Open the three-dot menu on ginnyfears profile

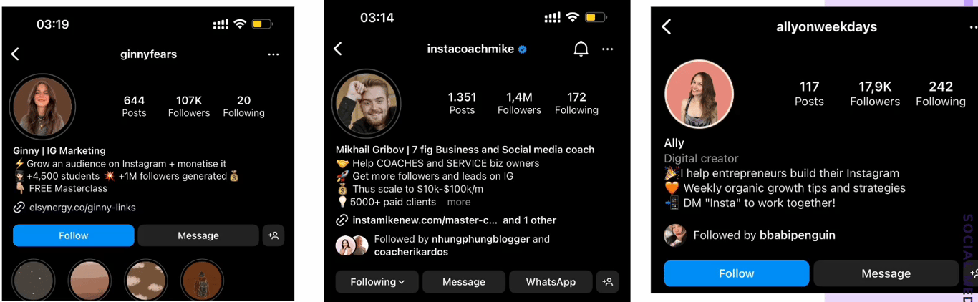tap(273, 54)
